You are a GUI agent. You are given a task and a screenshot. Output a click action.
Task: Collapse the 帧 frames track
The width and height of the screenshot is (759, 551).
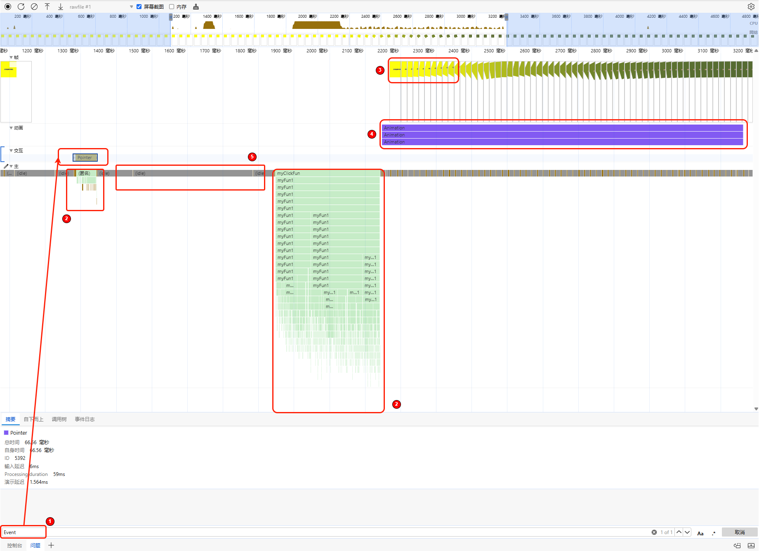(11, 57)
